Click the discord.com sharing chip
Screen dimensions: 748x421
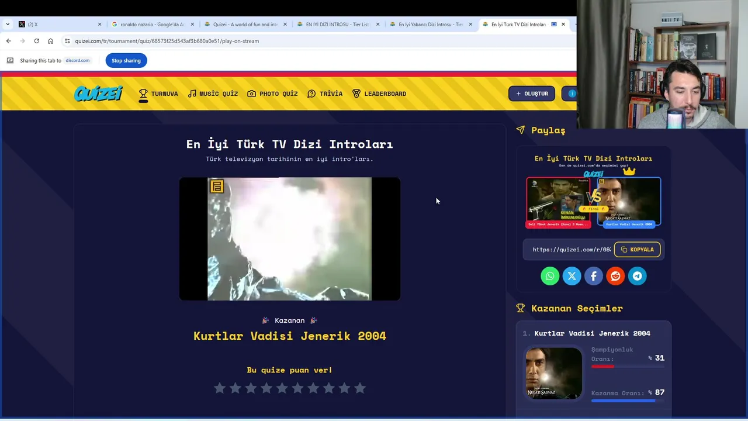click(77, 60)
